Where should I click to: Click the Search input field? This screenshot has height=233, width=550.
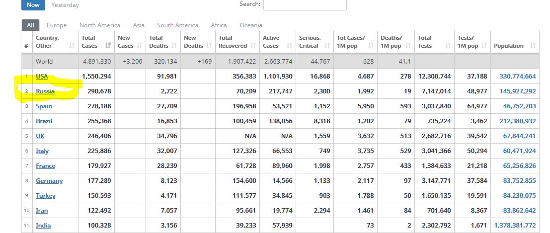pos(305,4)
